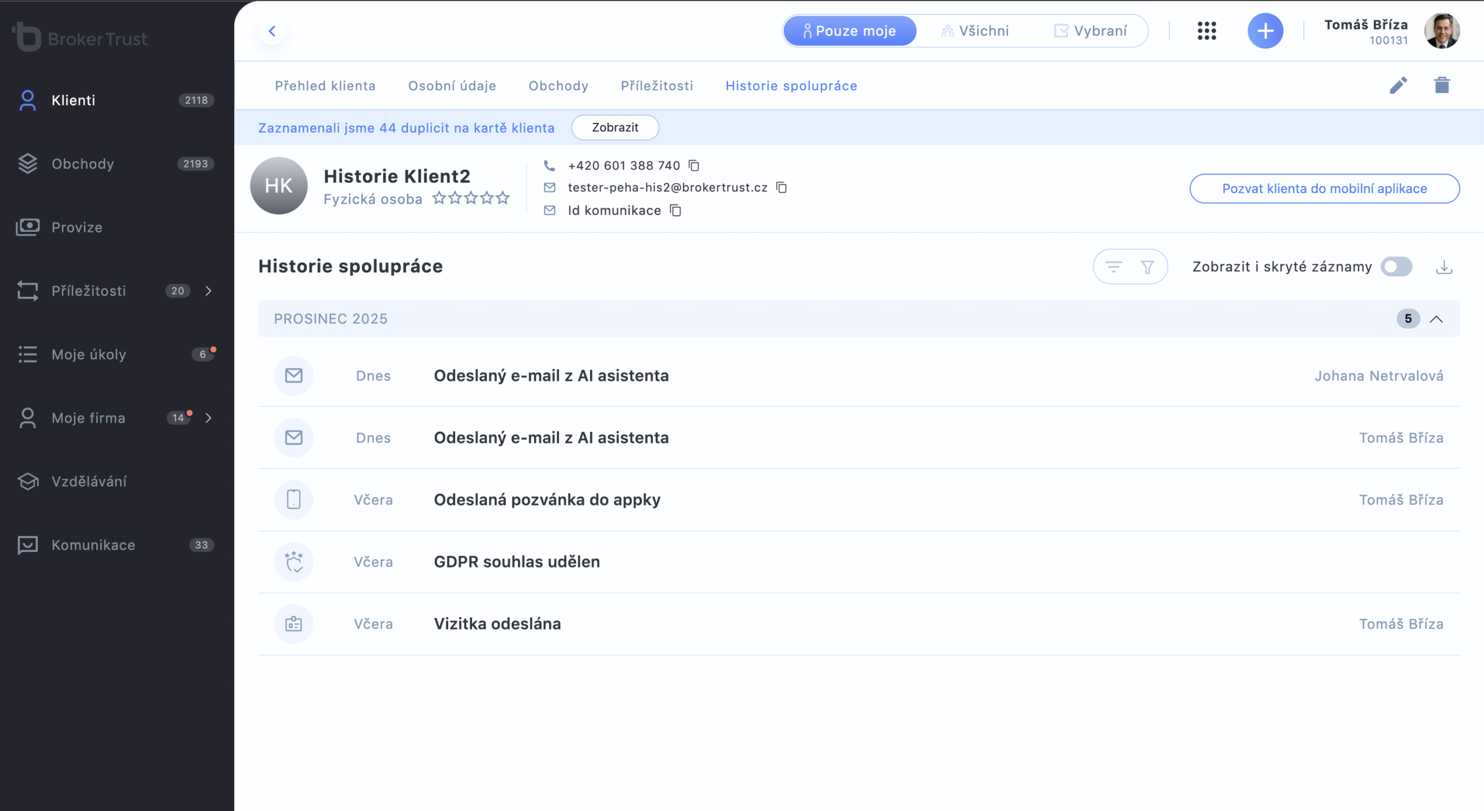Expand the Příležitosti sidebar submenu arrow
The image size is (1484, 811).
coord(209,291)
